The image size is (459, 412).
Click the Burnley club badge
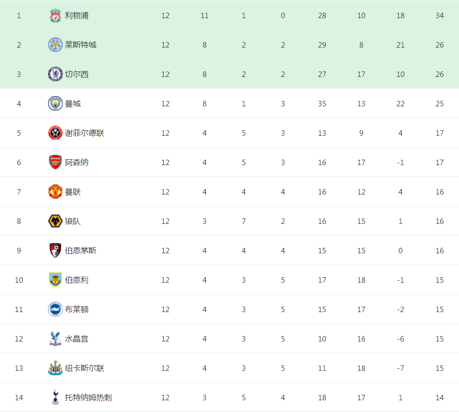(x=55, y=280)
